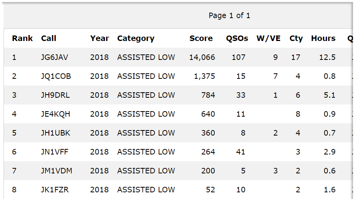Click the QSOs column header
The width and height of the screenshot is (355, 201).
(x=237, y=38)
